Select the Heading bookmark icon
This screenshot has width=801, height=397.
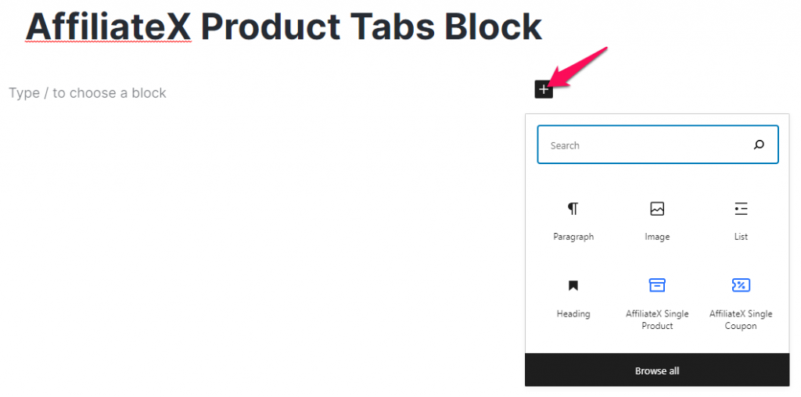click(573, 285)
